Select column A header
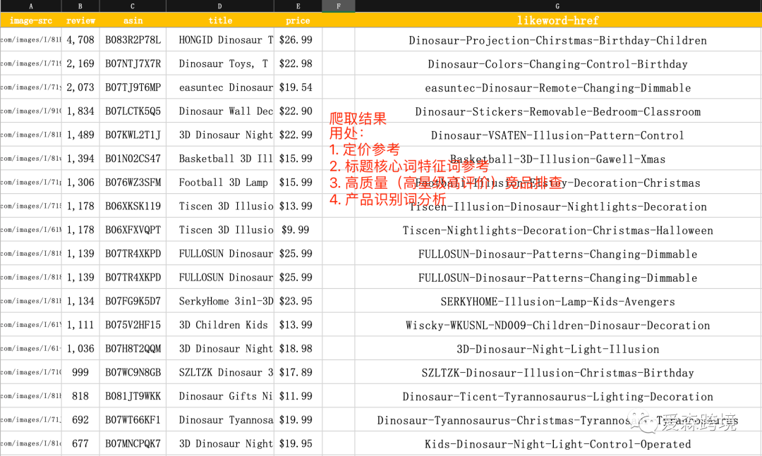 pyautogui.click(x=30, y=6)
